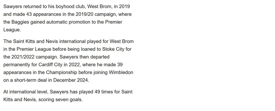Image resolution: width=275 pixels, height=111 pixels.
Task: Click "The Saint Kitts" starting second paragraph
Action: [20, 42]
